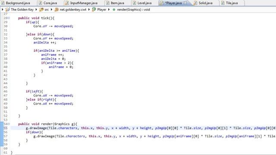Screen dimensions: 276x155
Task: Select net.goldenkey.cwt breadcrumb entry
Action: pos(73,9)
